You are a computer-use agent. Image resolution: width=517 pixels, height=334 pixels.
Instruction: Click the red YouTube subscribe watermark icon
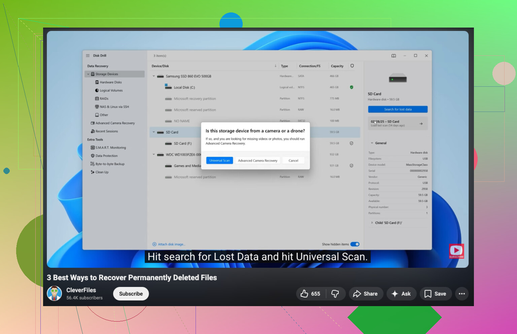(456, 251)
